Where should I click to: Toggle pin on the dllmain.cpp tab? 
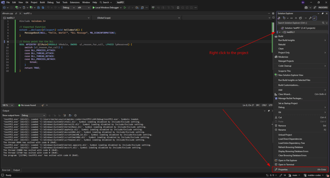coord(16,13)
